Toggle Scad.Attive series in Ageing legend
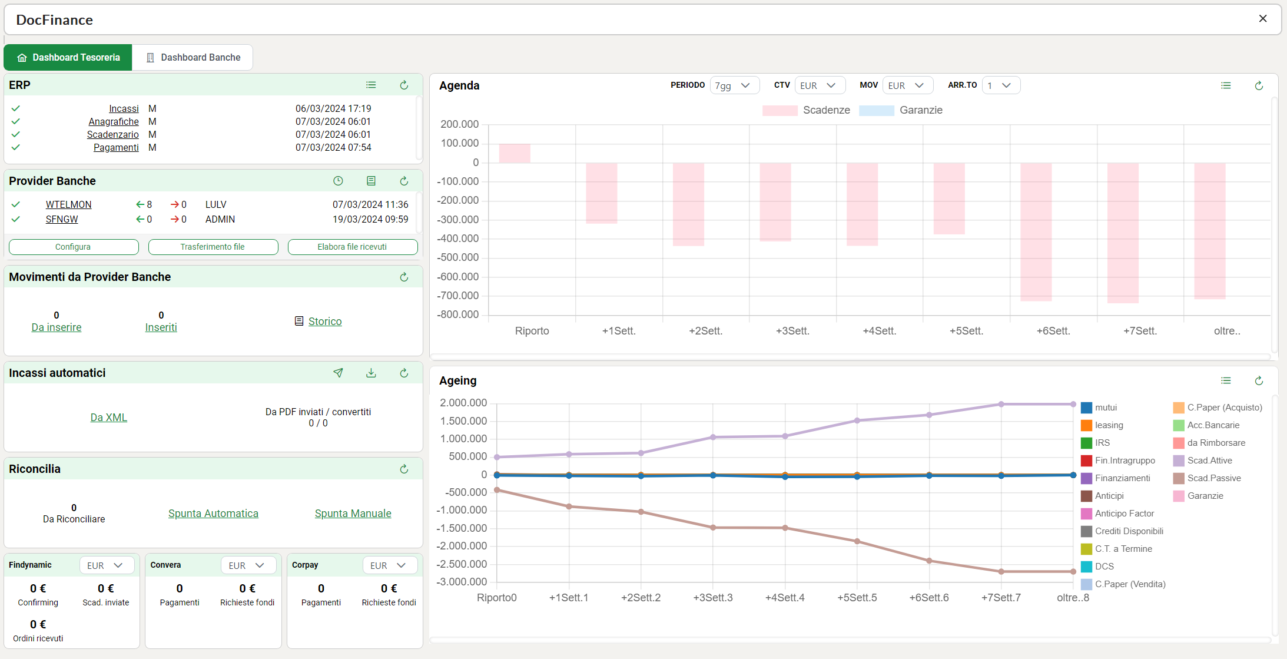 1203,461
